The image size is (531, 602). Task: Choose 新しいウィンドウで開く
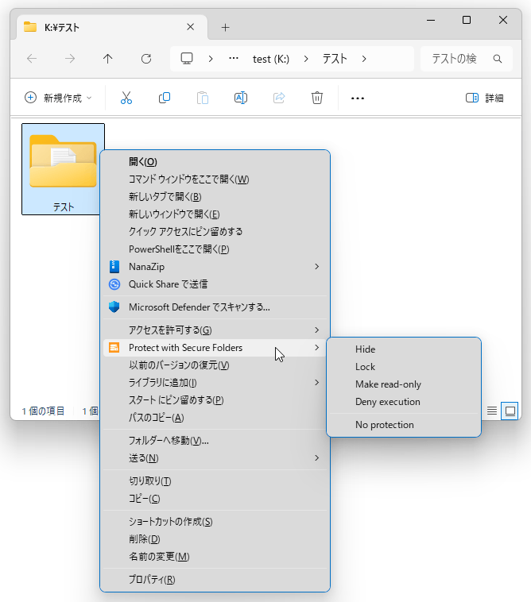point(215,214)
